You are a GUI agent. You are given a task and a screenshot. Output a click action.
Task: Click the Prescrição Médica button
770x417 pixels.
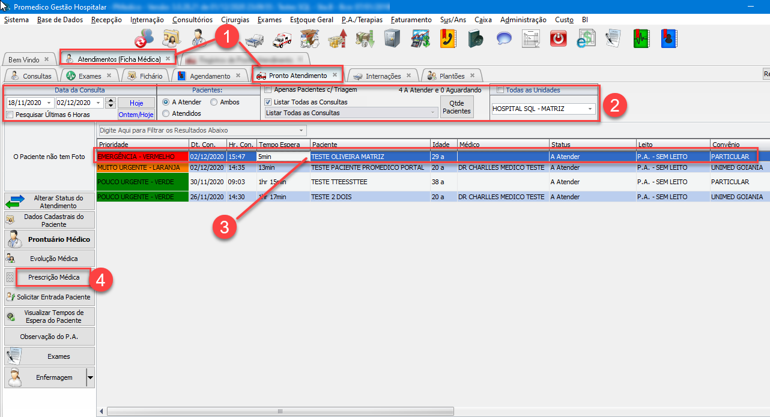[53, 278]
